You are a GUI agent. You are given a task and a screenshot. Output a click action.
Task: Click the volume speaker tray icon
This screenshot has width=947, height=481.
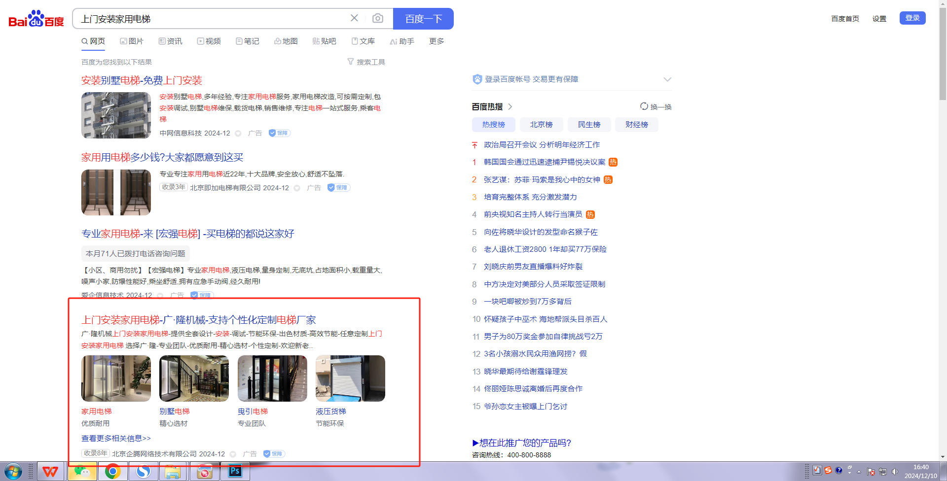point(895,472)
